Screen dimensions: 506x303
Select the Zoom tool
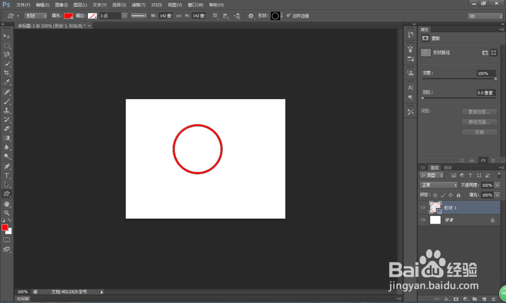[7, 213]
